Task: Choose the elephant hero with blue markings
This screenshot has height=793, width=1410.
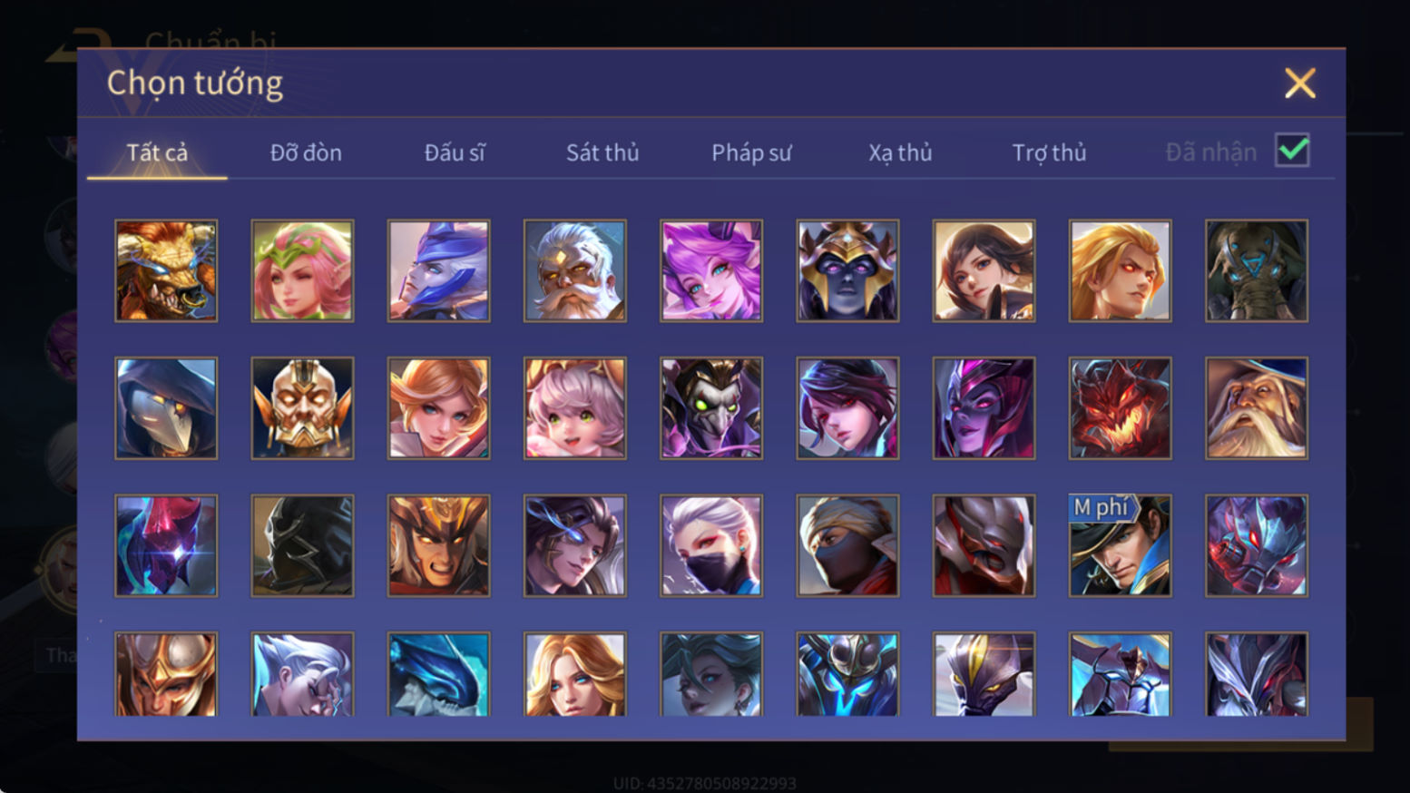Action: [1257, 270]
